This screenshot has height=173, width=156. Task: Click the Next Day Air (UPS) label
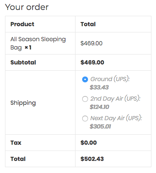tap(116, 118)
